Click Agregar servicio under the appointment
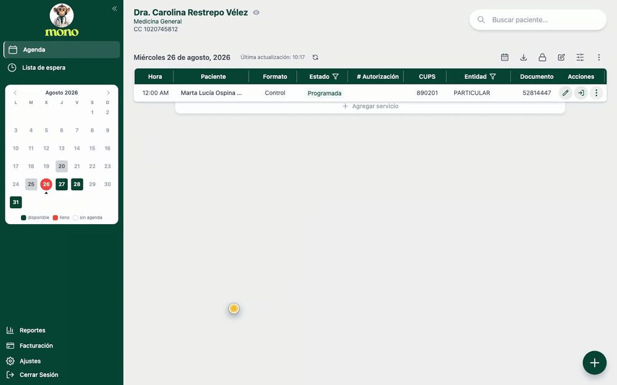Screen dimensions: 617x385 370,106
